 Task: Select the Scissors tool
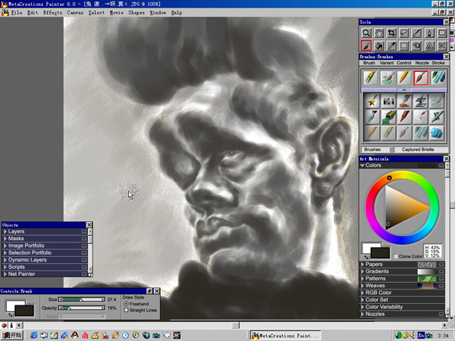click(x=442, y=45)
